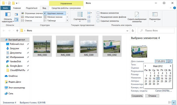Toggle the Preview pane icon
This screenshot has height=105, width=177.
[x=16, y=14]
